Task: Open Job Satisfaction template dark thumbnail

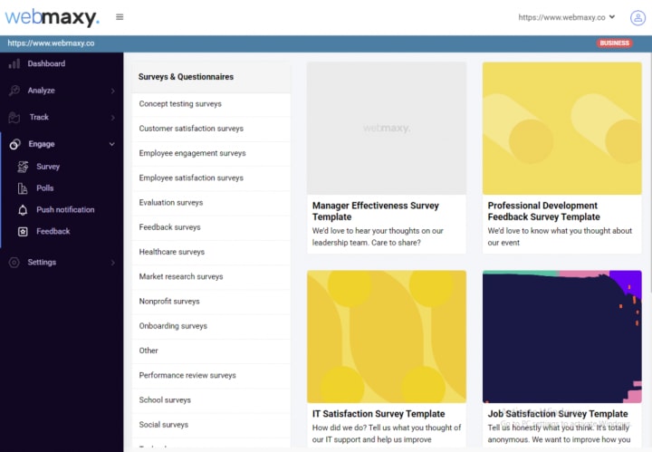Action: [x=561, y=336]
